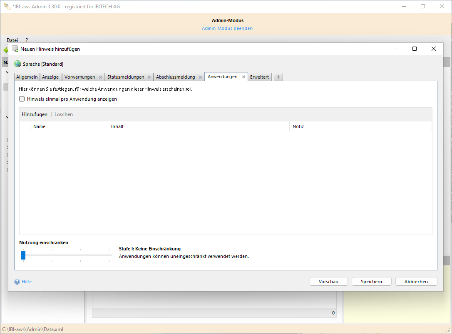Open the Anzeige tab
The image size is (452, 334).
click(x=50, y=77)
